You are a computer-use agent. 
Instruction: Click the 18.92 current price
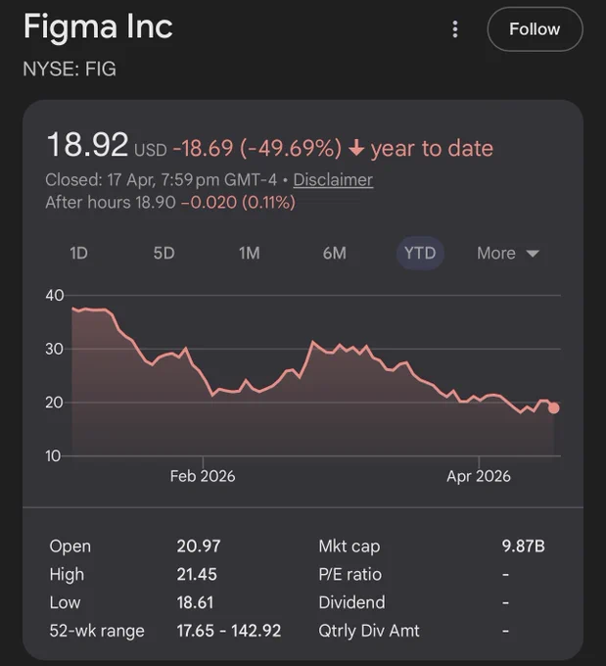(x=87, y=144)
